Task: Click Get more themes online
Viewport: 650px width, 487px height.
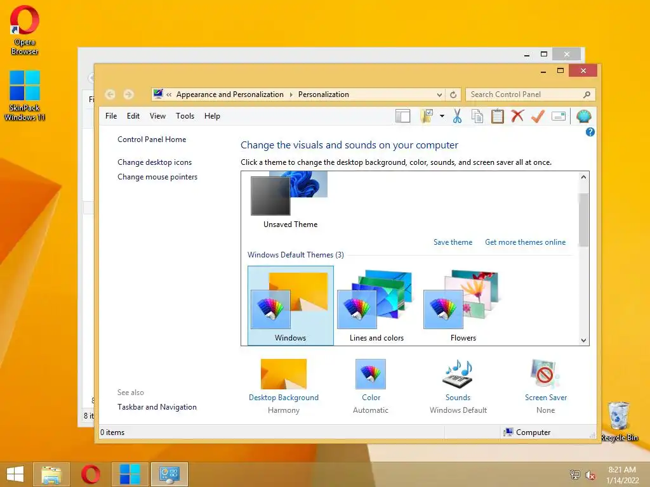Action: [525, 242]
